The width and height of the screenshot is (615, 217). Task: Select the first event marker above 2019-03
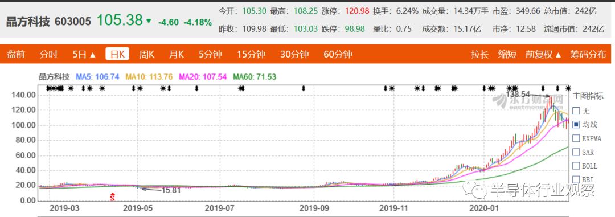coord(48,88)
